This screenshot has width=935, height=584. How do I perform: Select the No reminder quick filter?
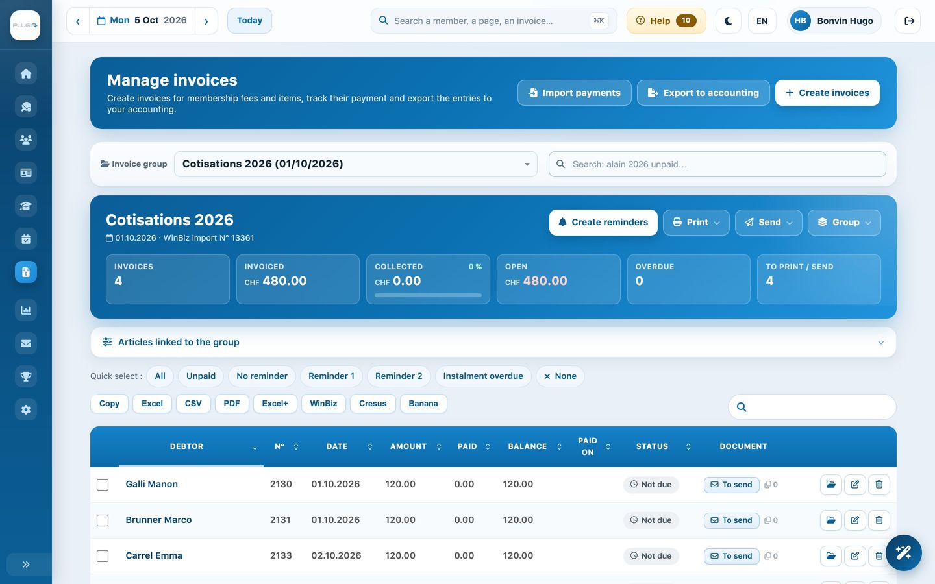[262, 376]
